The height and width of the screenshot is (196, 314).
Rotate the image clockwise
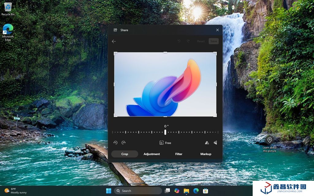pos(124,143)
